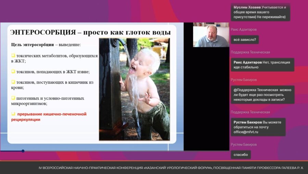
Task: Click the "спасибо" chat message bubble
Action: coord(241,154)
